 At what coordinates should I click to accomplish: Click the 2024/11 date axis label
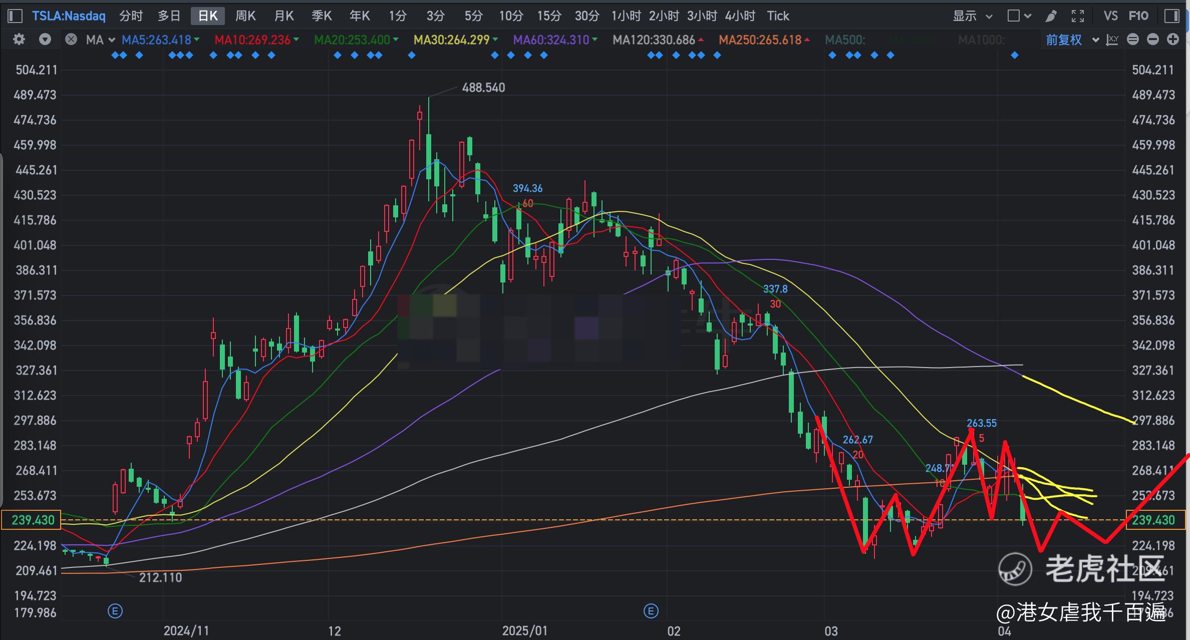click(186, 630)
